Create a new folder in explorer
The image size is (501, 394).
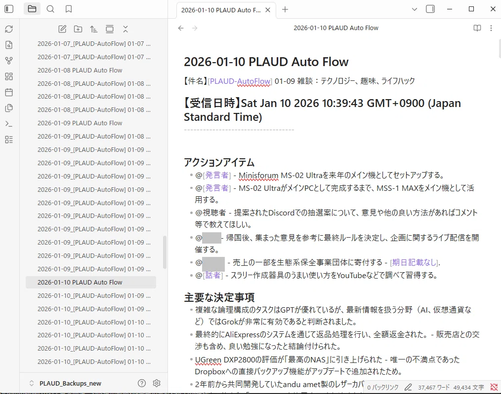pos(78,29)
